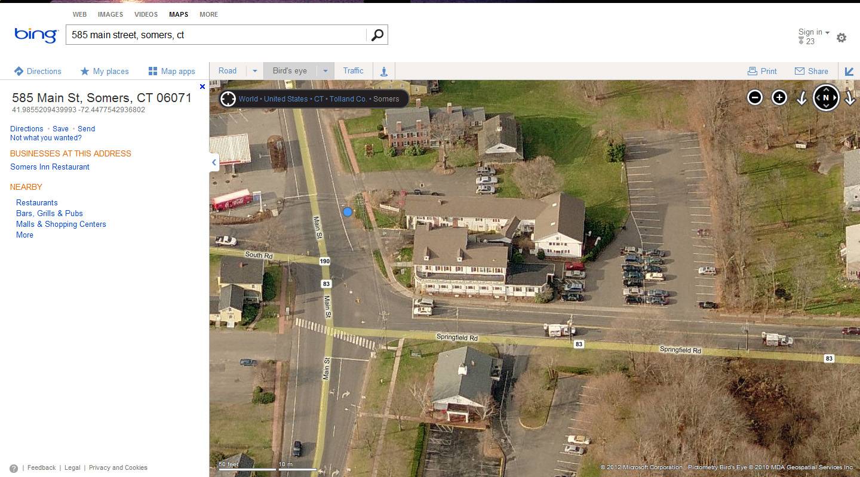Viewport: 860px width, 477px height.
Task: Open the Road view dropdown arrow
Action: [255, 70]
